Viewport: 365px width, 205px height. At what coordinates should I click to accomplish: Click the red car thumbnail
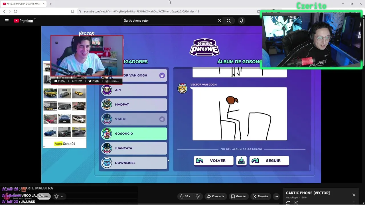(50, 119)
